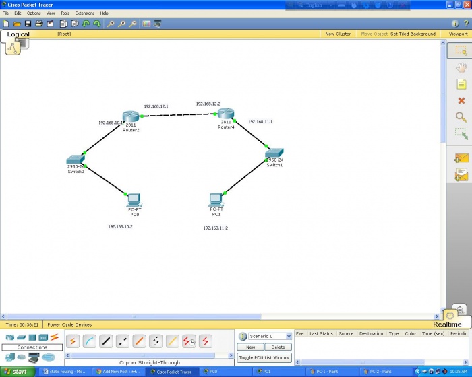Redo with the green right arrow icon
This screenshot has height=377, width=472.
tap(97, 24)
